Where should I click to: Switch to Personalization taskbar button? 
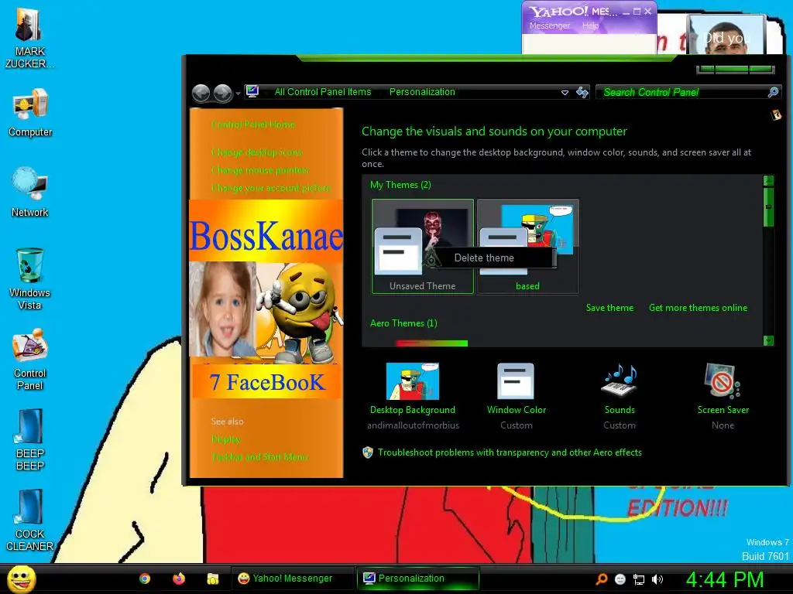(417, 579)
